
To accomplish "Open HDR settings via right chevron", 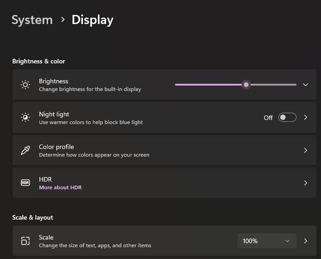I will click(306, 183).
